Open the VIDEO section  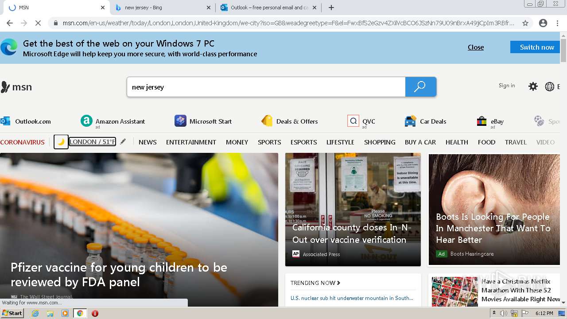click(545, 142)
